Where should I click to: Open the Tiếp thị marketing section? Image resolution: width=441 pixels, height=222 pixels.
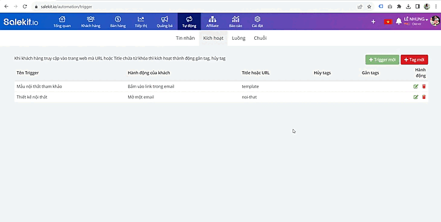[141, 22]
